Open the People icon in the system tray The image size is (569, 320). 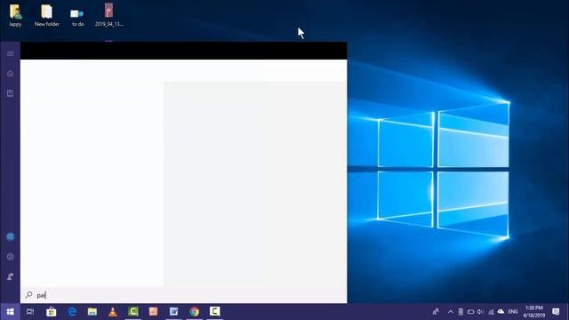(x=436, y=312)
